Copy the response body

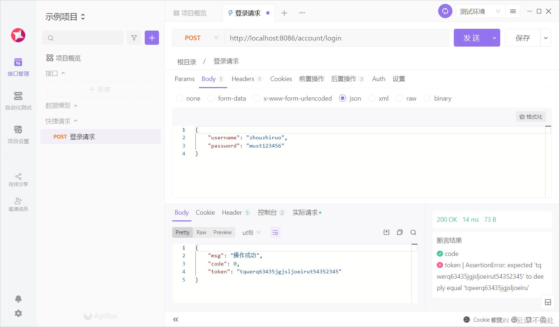coord(400,232)
